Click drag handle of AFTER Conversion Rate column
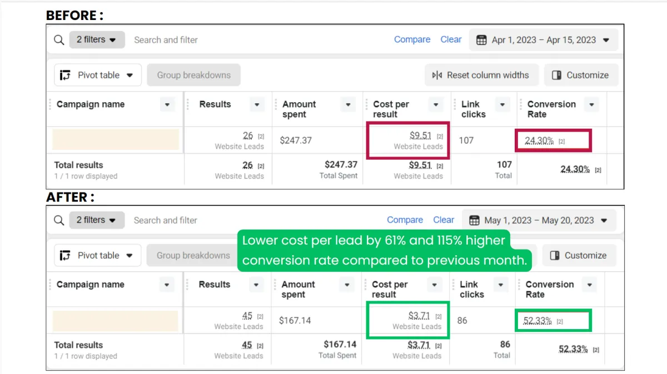The image size is (667, 374). pos(520,285)
